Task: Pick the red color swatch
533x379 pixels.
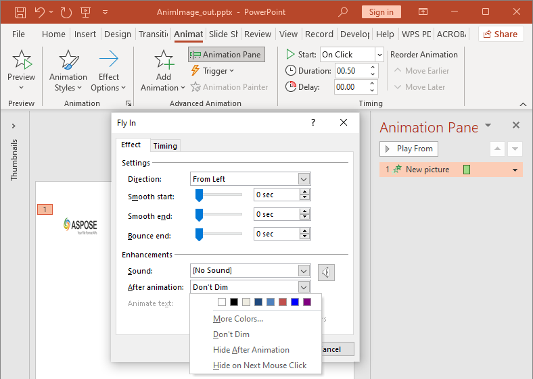Action: point(283,302)
